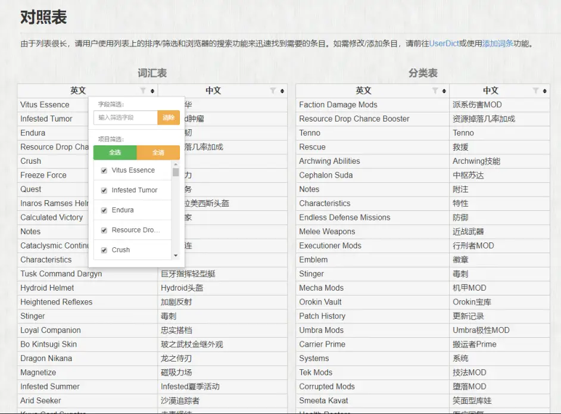Open filter icon on 分类表 英文 column
Screen dimensions: 561x414
435,91
